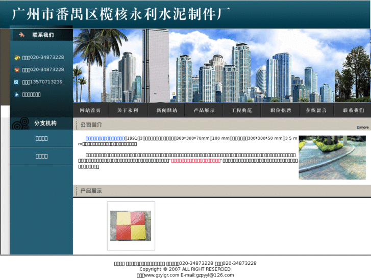Click the red fax phone icon

point(17,70)
